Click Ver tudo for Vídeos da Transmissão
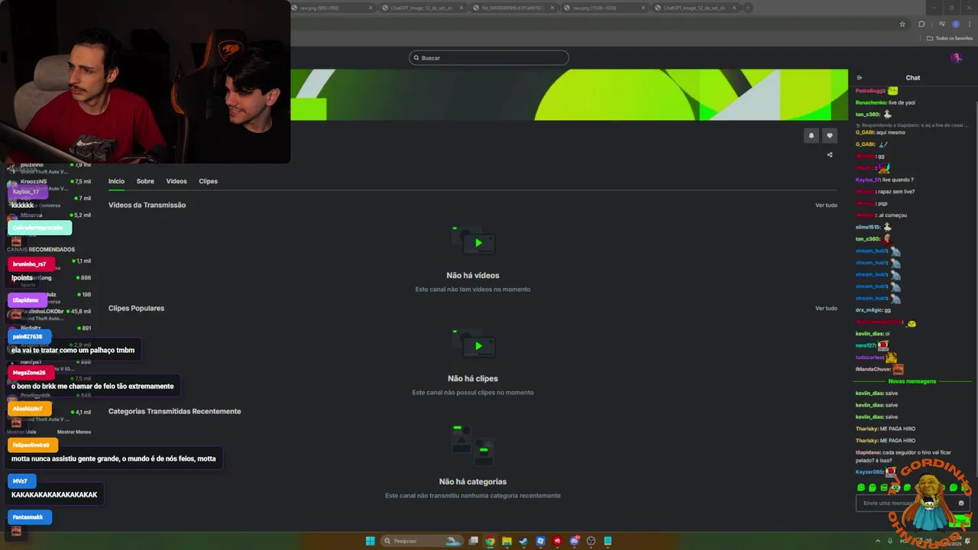This screenshot has width=978, height=550. (826, 205)
